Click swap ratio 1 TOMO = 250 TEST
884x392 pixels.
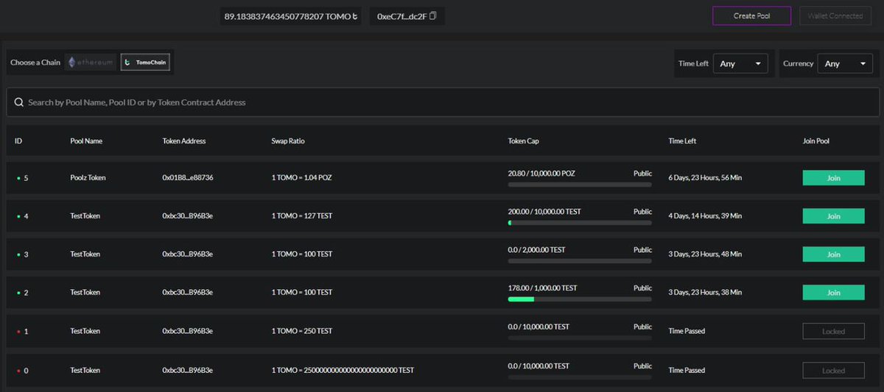302,331
